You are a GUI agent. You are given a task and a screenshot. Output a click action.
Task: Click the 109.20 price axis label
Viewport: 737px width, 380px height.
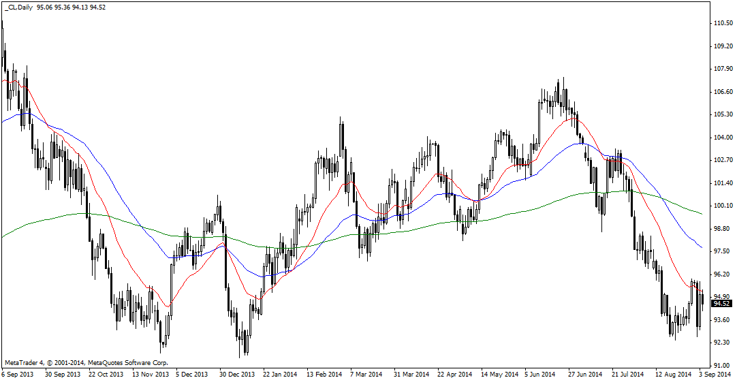[x=723, y=46]
